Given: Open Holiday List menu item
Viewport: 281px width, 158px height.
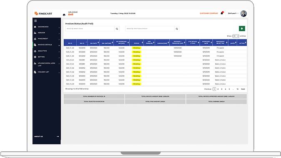Looking at the screenshot, I should (43, 72).
